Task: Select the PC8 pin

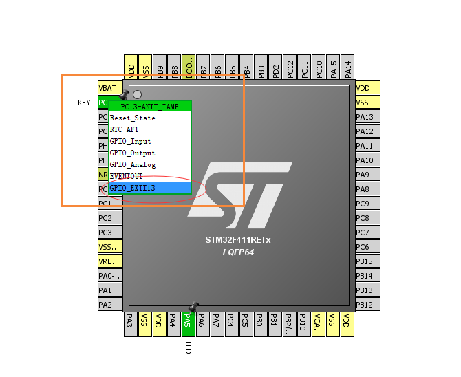Action: click(x=368, y=218)
